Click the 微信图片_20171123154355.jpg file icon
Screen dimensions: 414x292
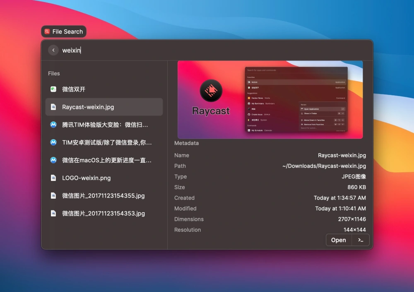point(53,195)
